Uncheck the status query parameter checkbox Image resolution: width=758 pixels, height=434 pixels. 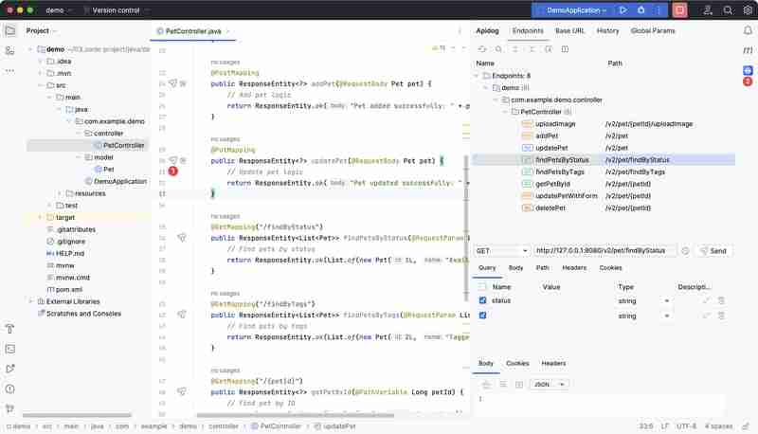(x=482, y=300)
